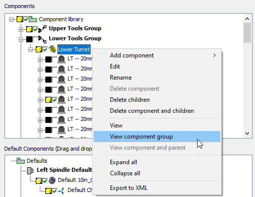Click tool holder icon of first LT row under Lower Turret
The width and height of the screenshot is (255, 197).
coord(61,59)
